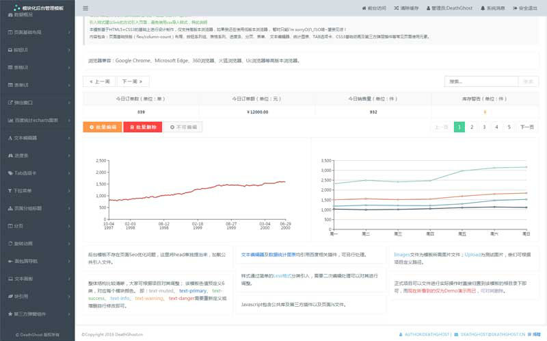Image resolution: width=547 pixels, height=341 pixels.
Task: Click the font icon beside 文本编辑器
Action: tap(10, 138)
